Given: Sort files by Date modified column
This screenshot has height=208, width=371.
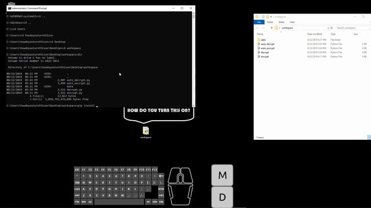Looking at the screenshot, I should [x=315, y=34].
